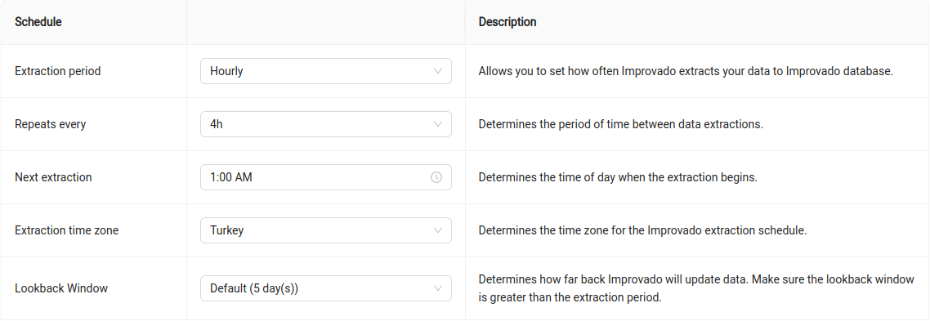930x321 pixels.
Task: Select the Extraction time zone row label
Action: click(66, 230)
